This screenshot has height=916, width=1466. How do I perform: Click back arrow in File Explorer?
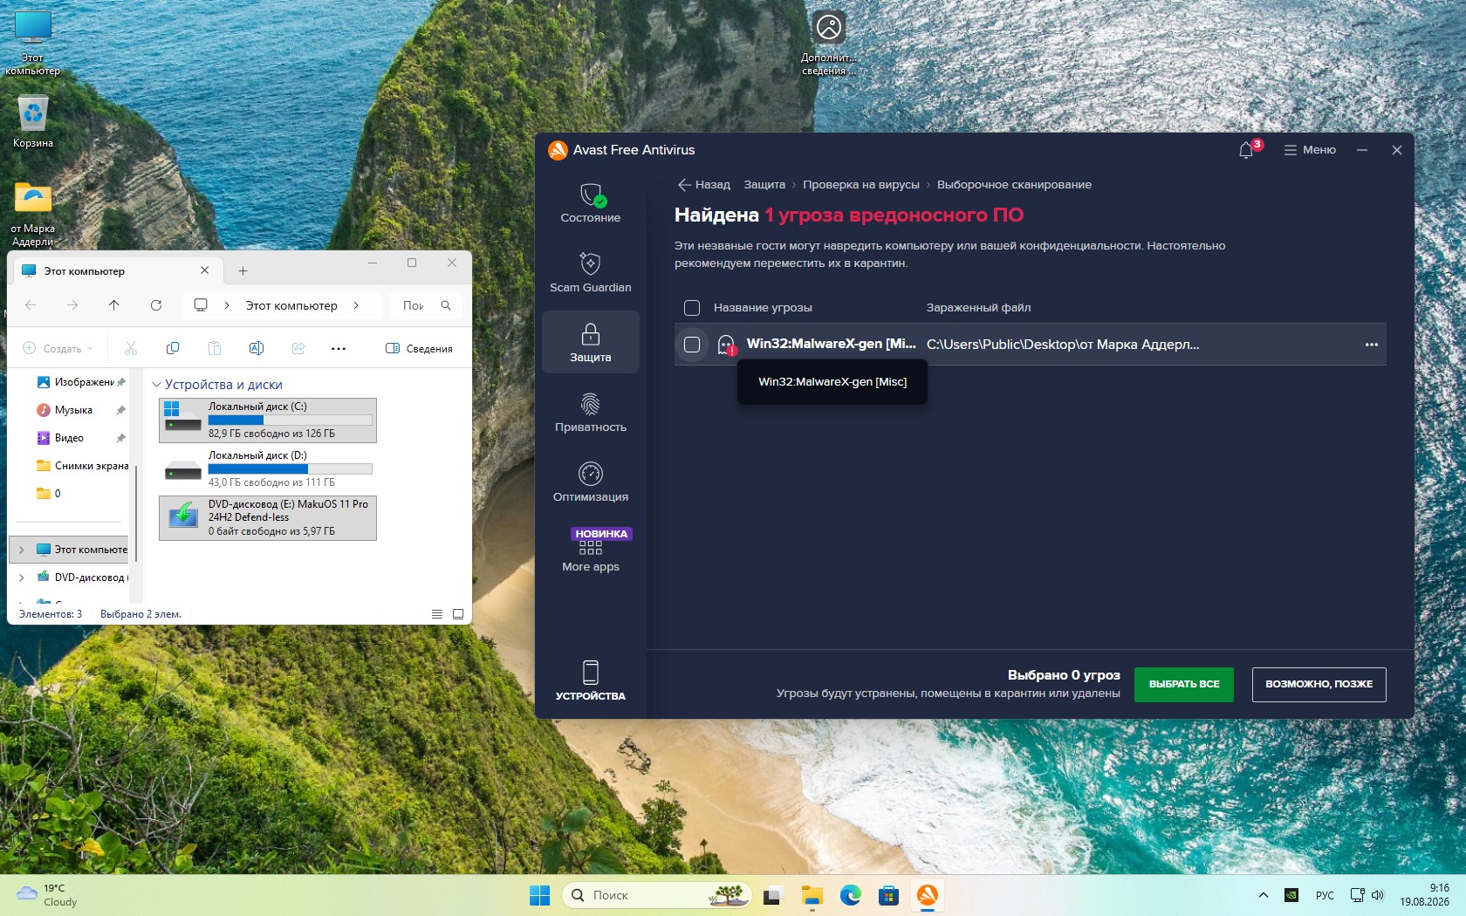31,305
